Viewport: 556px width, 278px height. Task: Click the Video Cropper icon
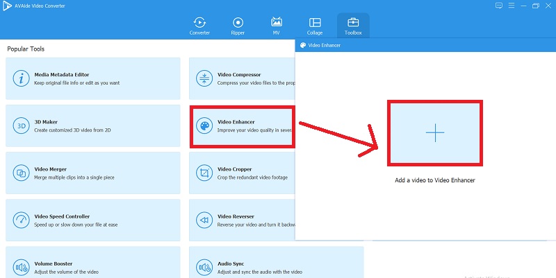tap(204, 173)
